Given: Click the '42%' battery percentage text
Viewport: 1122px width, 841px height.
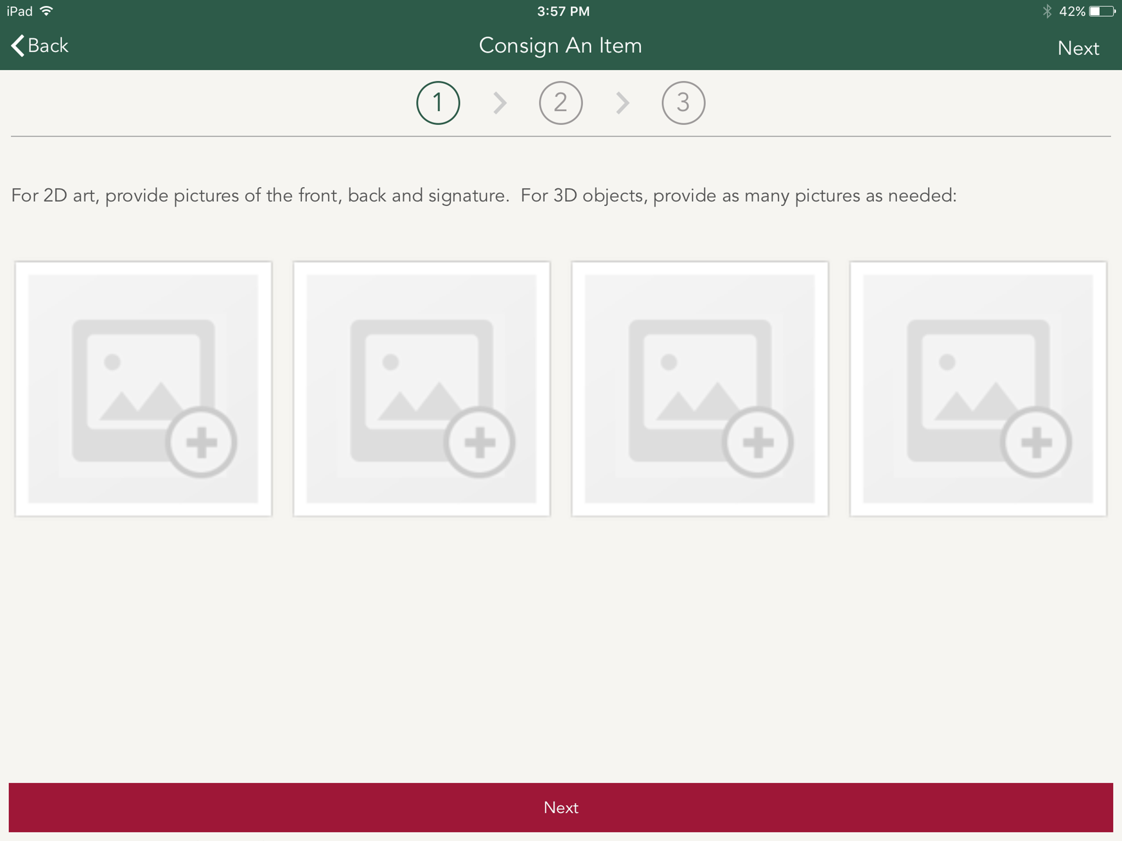Looking at the screenshot, I should point(1072,11).
